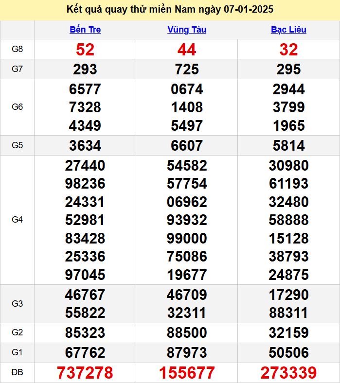Viewport: 340px width, 383px height.
Task: Click G3 result 88311
Action: (288, 313)
